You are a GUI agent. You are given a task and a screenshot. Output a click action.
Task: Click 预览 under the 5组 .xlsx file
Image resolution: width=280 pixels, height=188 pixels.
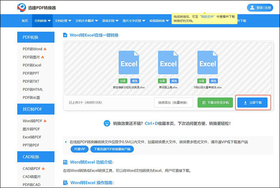pos(214,81)
